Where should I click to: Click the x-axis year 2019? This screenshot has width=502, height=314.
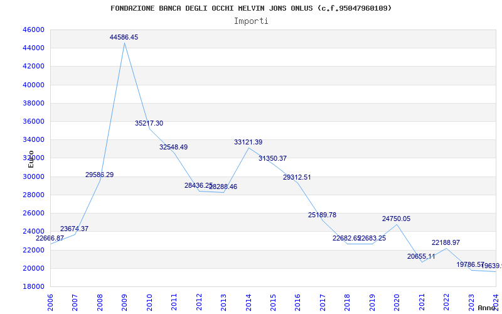(x=372, y=302)
